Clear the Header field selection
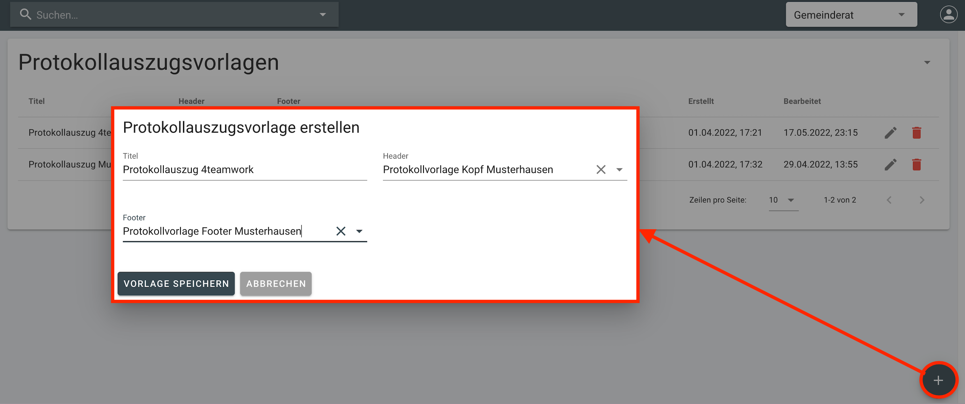This screenshot has height=404, width=965. (601, 170)
